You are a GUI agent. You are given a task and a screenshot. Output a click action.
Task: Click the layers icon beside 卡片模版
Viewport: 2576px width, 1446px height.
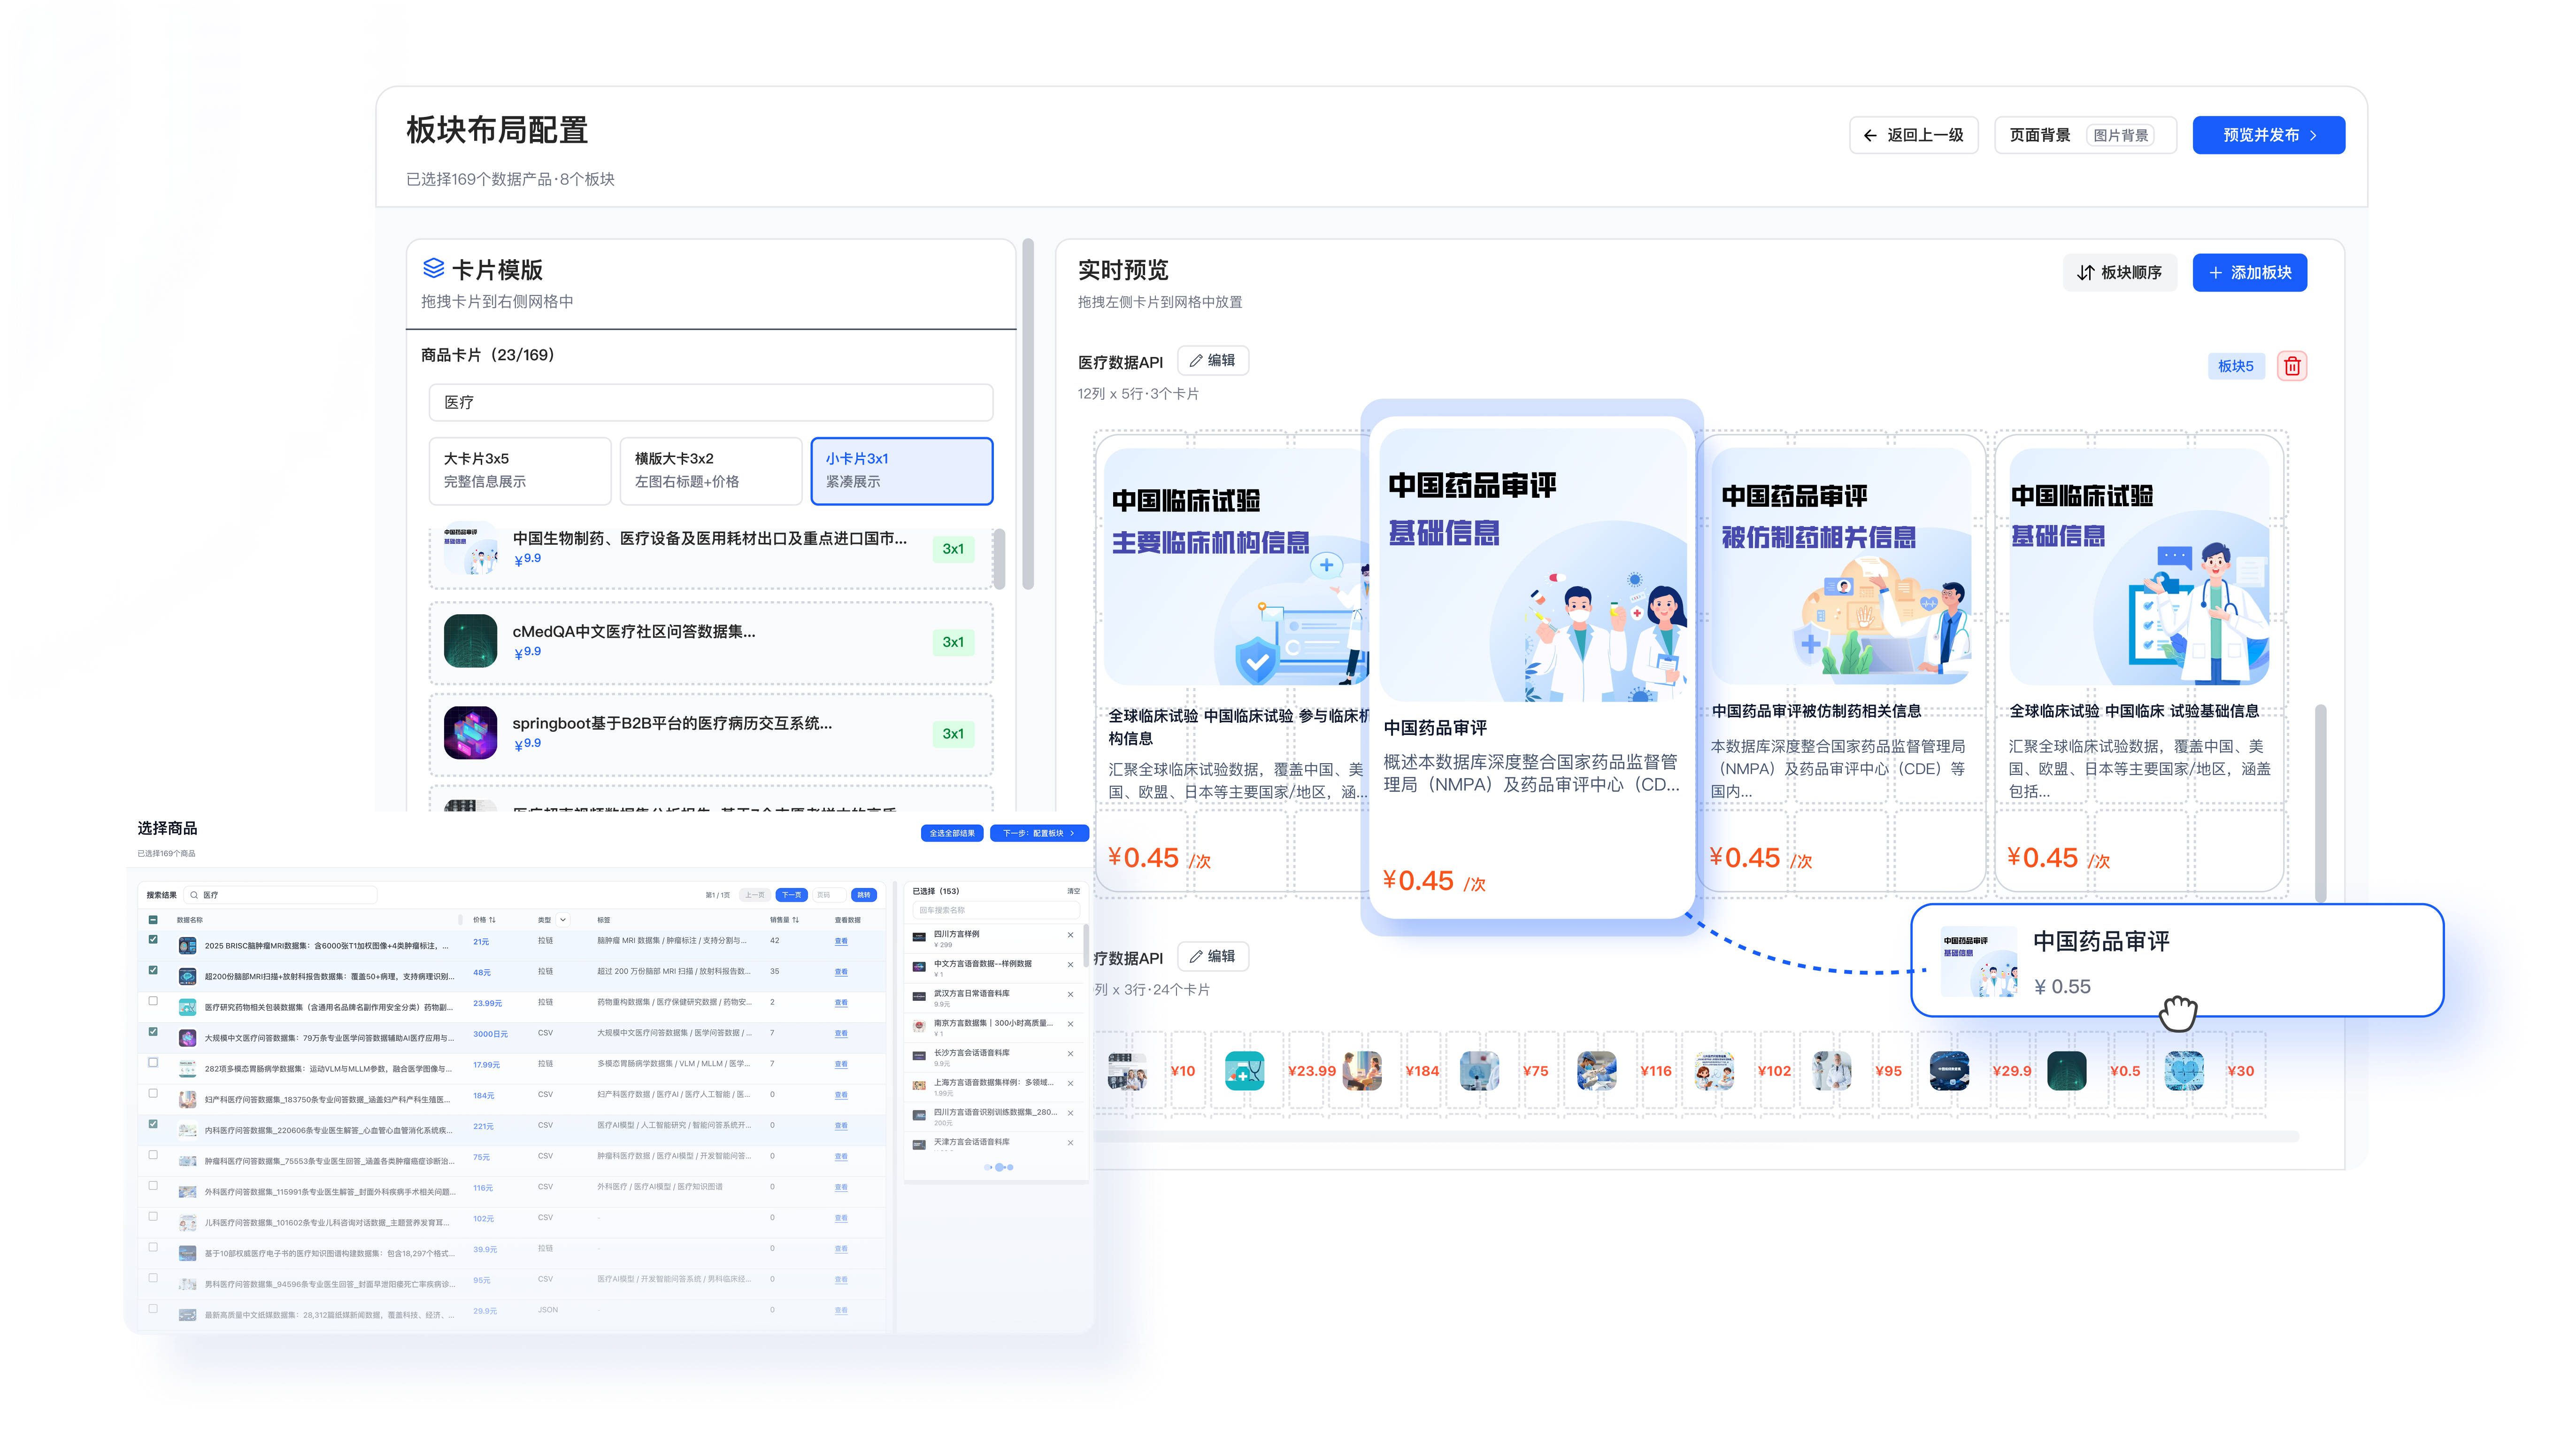click(x=433, y=268)
